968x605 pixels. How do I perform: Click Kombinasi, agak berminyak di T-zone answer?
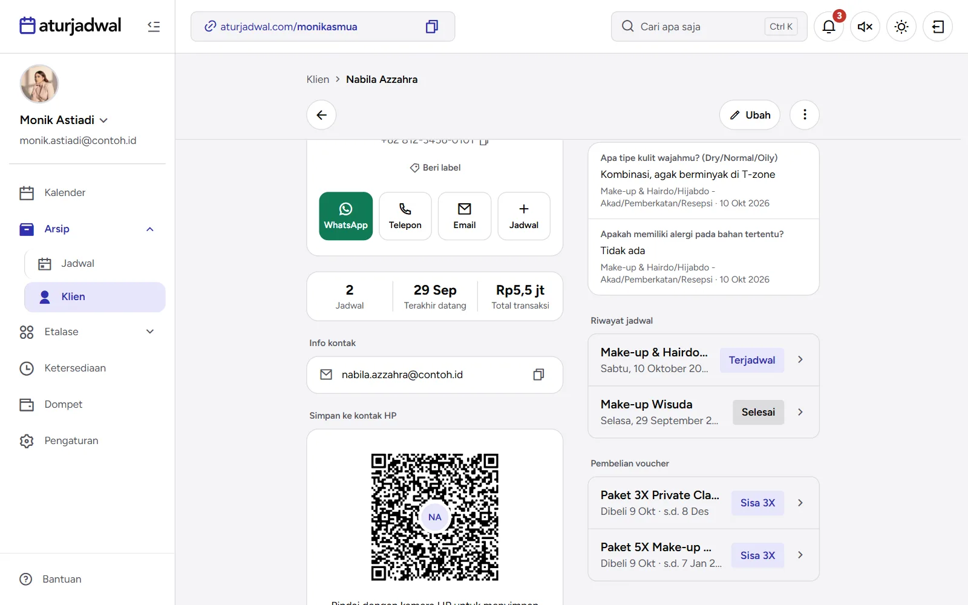click(688, 174)
